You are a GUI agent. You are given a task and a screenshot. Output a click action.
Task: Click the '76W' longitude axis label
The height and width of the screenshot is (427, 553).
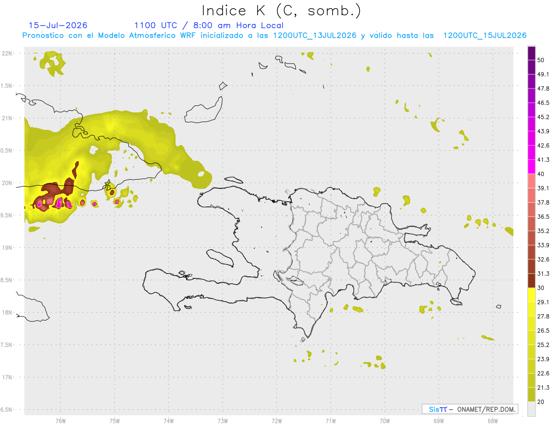tap(60, 421)
